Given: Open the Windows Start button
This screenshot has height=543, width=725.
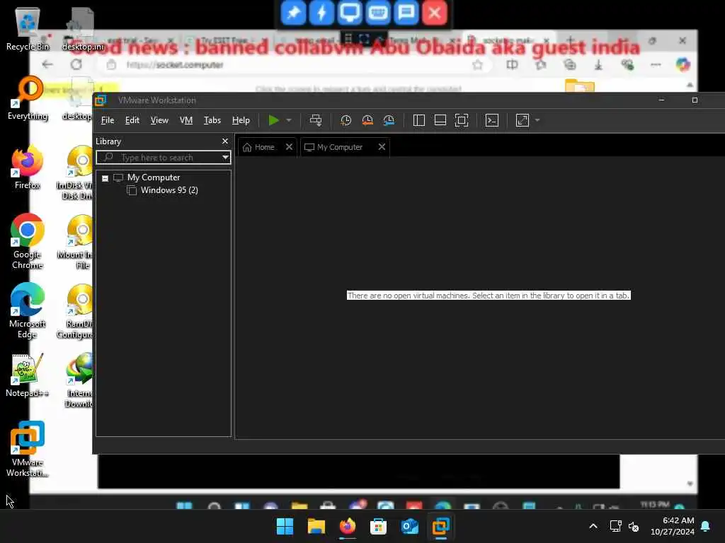Looking at the screenshot, I should pyautogui.click(x=285, y=526).
